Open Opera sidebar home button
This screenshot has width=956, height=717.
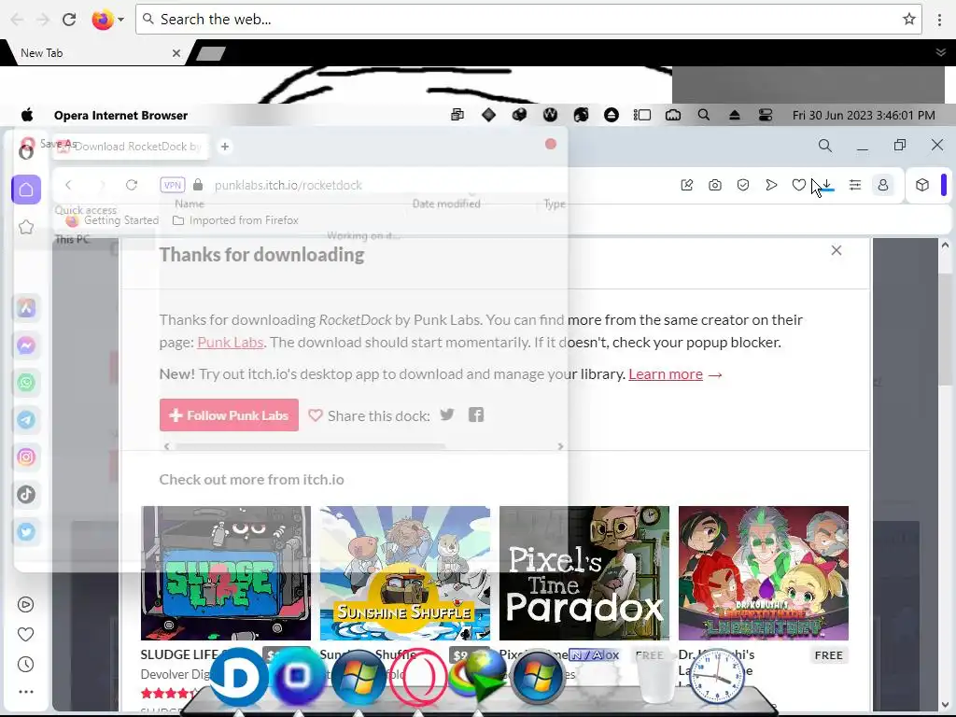click(x=26, y=190)
